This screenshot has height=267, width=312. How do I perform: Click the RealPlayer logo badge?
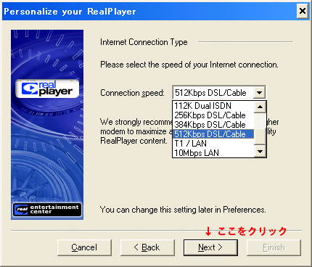pos(47,89)
